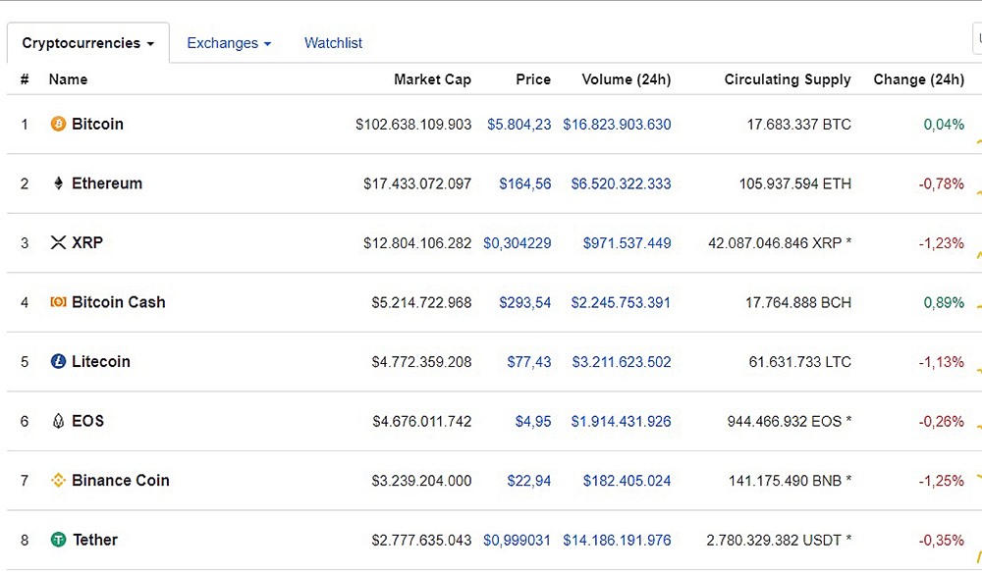Screen dimensions: 982x572
Task: Click the Bitcoin coin icon
Action: (58, 125)
